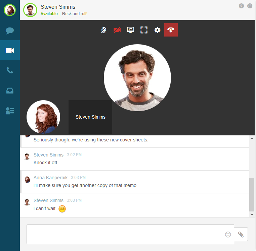Click Anna Kaepernik sender name
This screenshot has height=251, width=256.
[x=50, y=178]
